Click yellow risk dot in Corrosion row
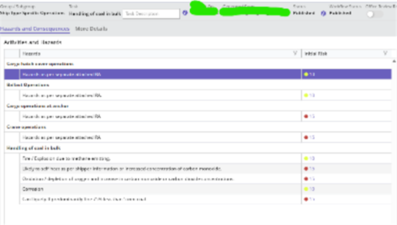 coord(306,189)
